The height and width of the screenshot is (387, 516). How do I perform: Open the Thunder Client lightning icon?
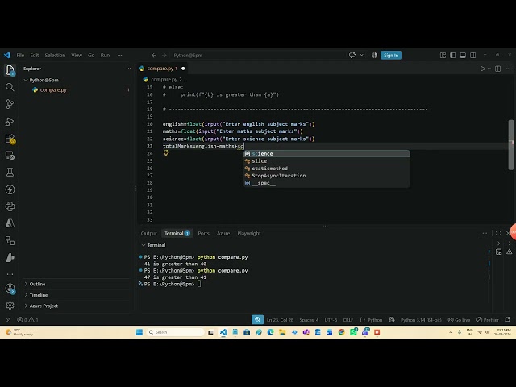point(10,189)
